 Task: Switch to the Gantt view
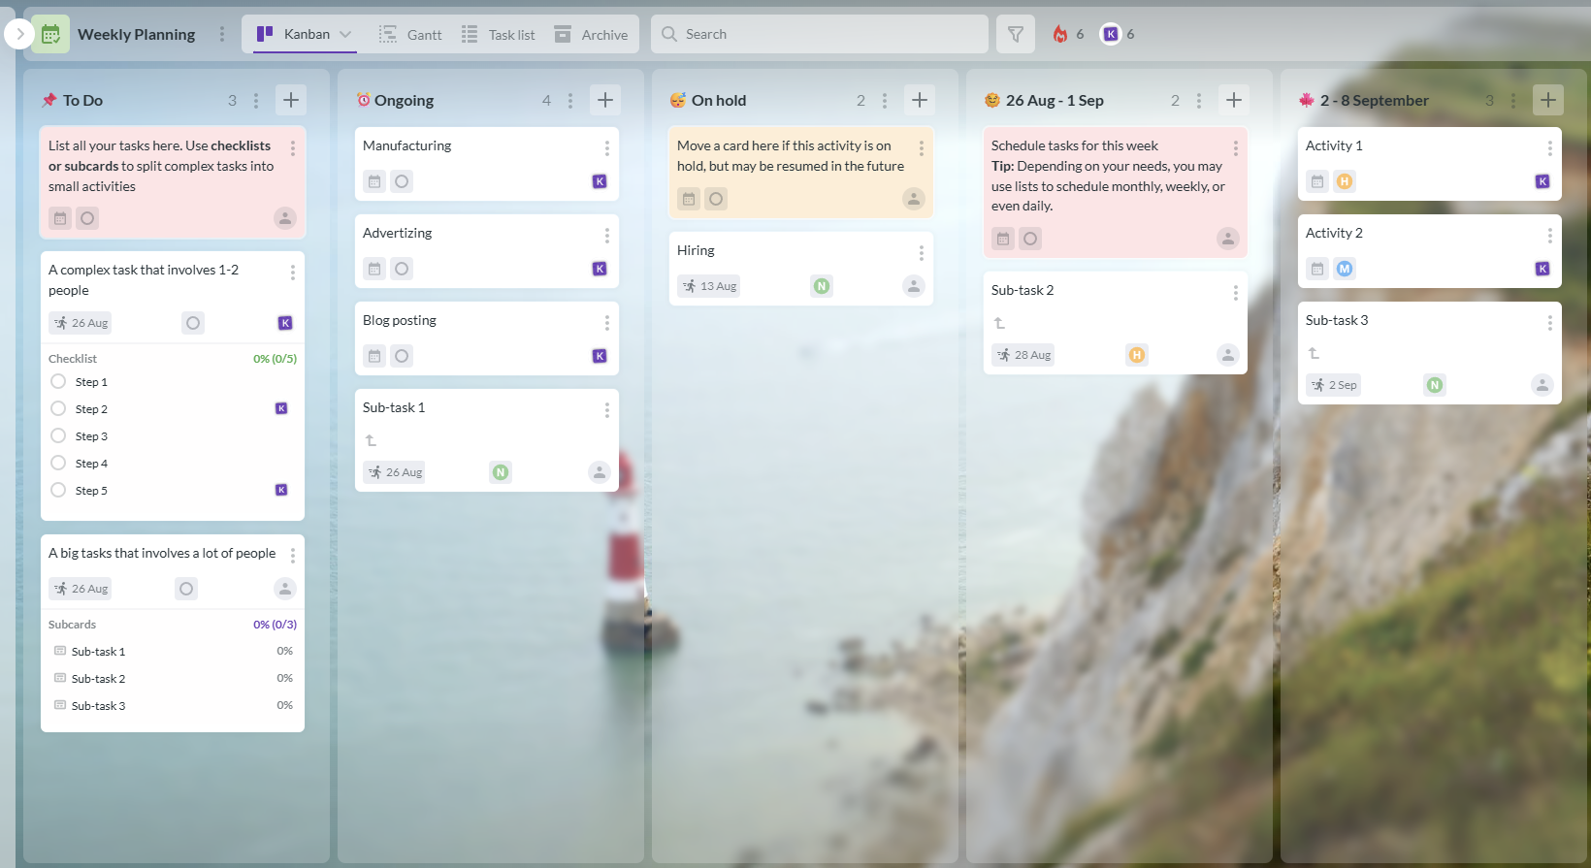point(410,34)
